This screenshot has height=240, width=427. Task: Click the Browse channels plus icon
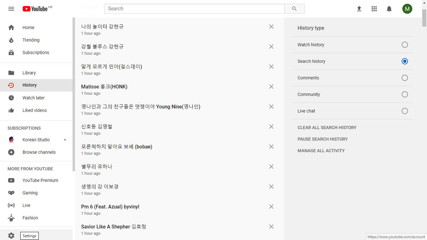tap(11, 152)
